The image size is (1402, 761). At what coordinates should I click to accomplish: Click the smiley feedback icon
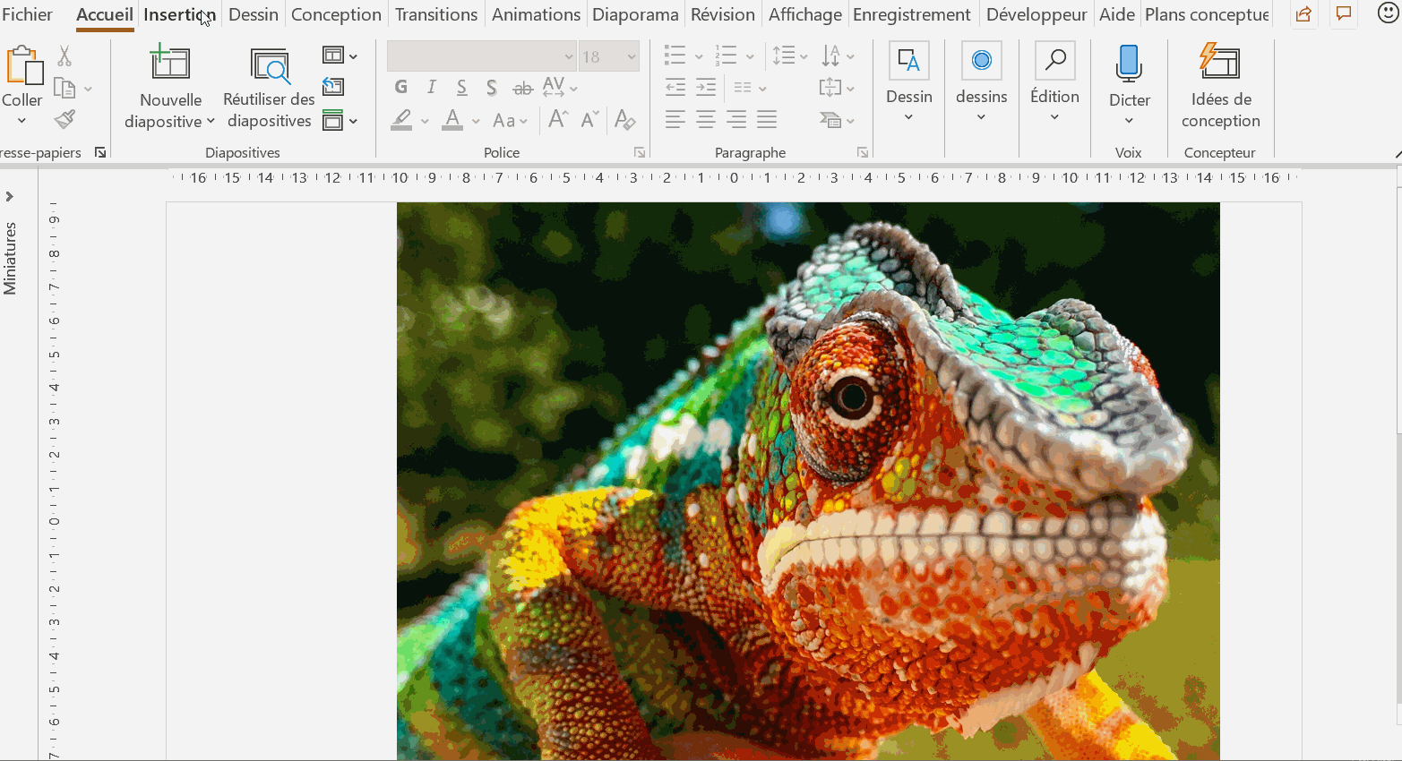coord(1387,14)
